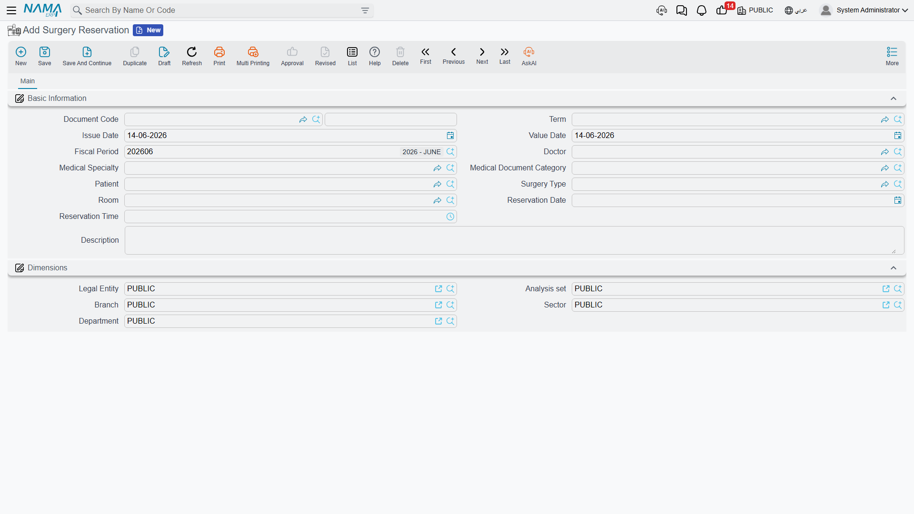Open Medical Document Category lookup search
The image size is (914, 514).
(x=898, y=168)
